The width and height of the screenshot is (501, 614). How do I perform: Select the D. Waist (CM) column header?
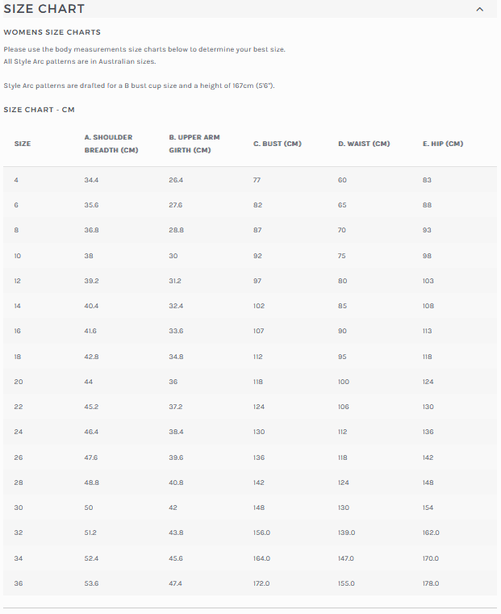(364, 144)
